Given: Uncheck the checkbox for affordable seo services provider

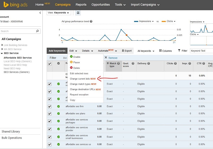Looking at the screenshot, I should [x=50, y=129].
